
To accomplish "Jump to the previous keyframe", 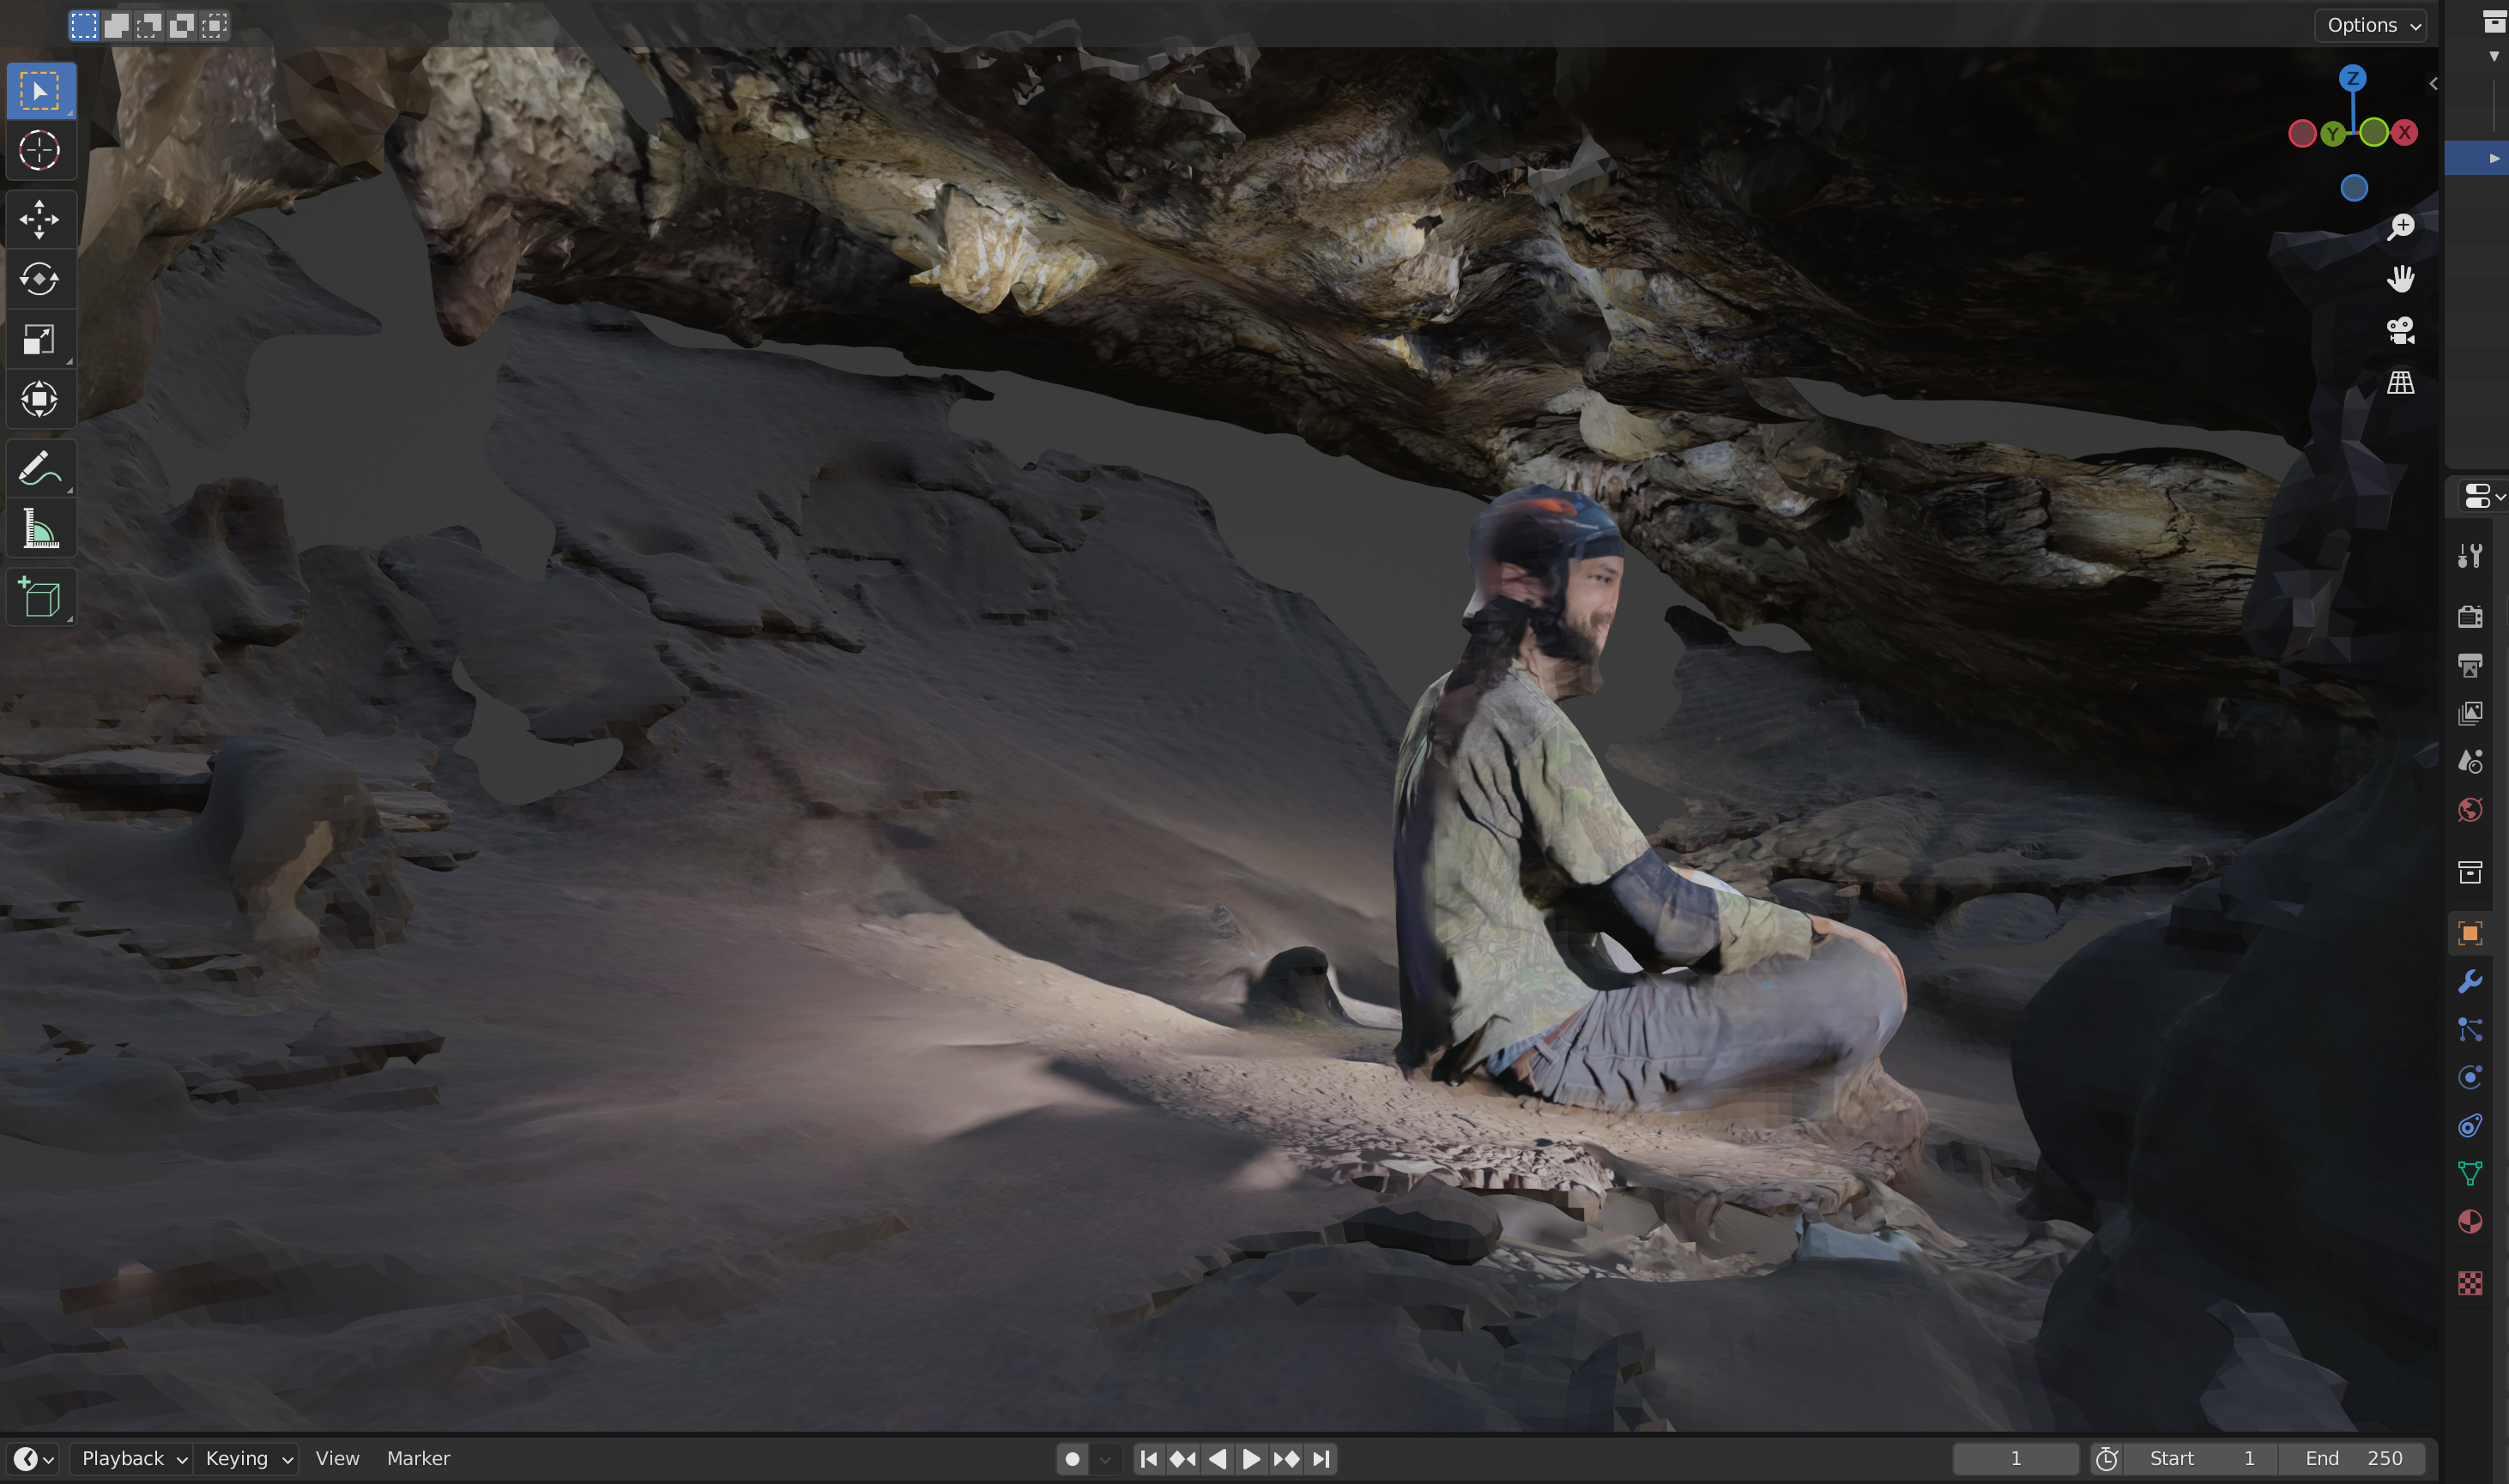I will coord(1183,1459).
